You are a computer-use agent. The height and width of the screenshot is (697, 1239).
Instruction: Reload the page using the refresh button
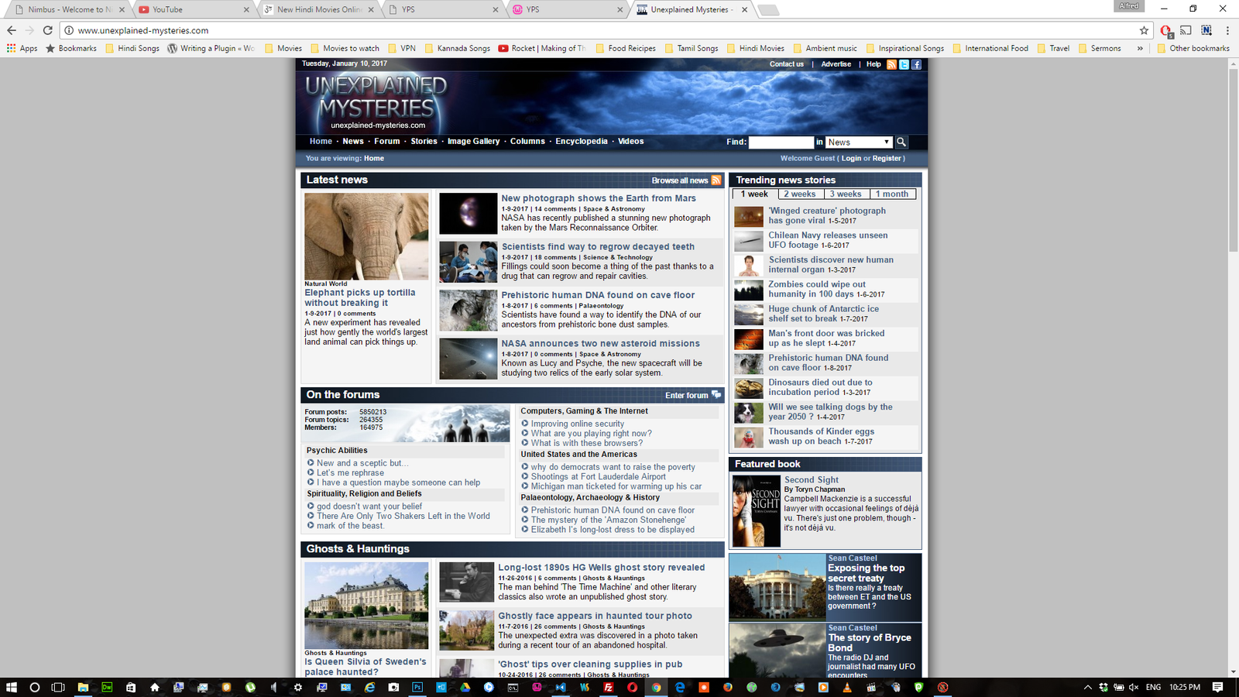[47, 30]
